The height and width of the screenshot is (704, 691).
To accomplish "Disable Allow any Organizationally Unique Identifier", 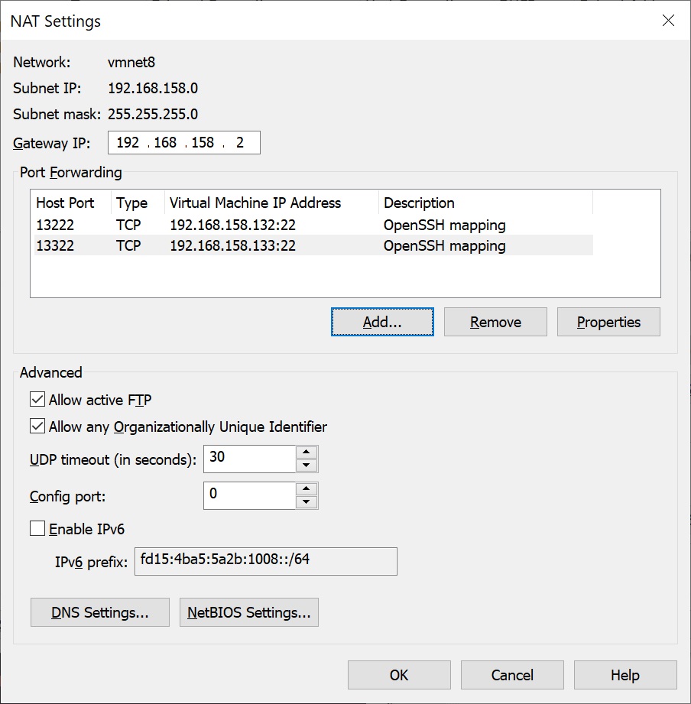I will tap(36, 427).
